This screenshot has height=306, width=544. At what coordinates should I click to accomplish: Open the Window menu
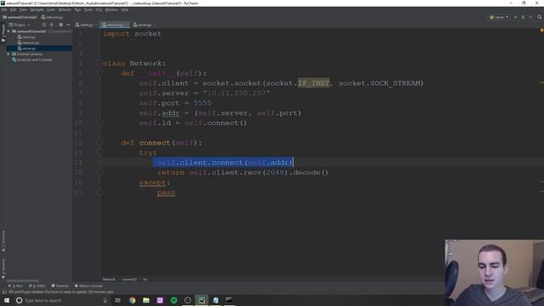pos(111,9)
